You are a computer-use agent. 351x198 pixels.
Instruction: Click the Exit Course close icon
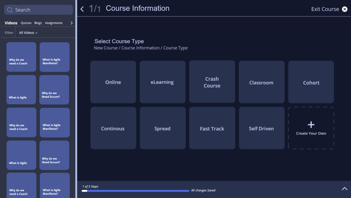tap(344, 9)
